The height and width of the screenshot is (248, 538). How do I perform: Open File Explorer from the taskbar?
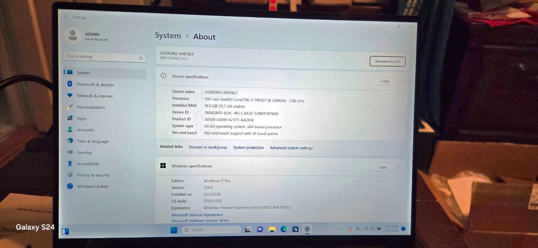272,230
